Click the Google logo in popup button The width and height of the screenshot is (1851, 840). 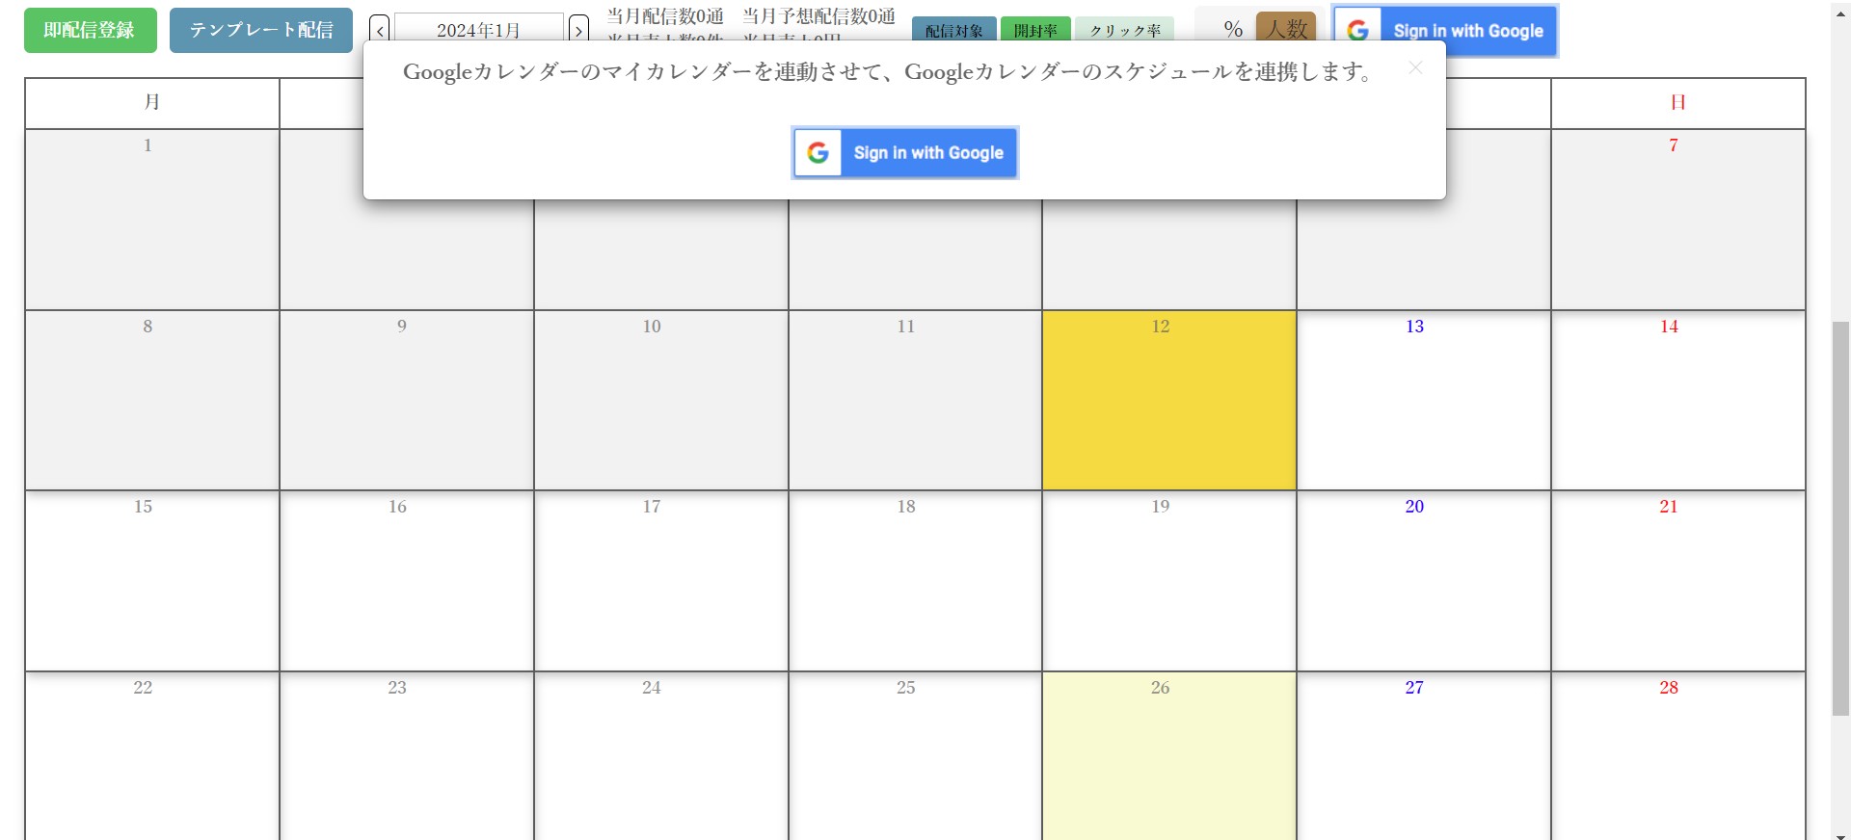click(818, 153)
